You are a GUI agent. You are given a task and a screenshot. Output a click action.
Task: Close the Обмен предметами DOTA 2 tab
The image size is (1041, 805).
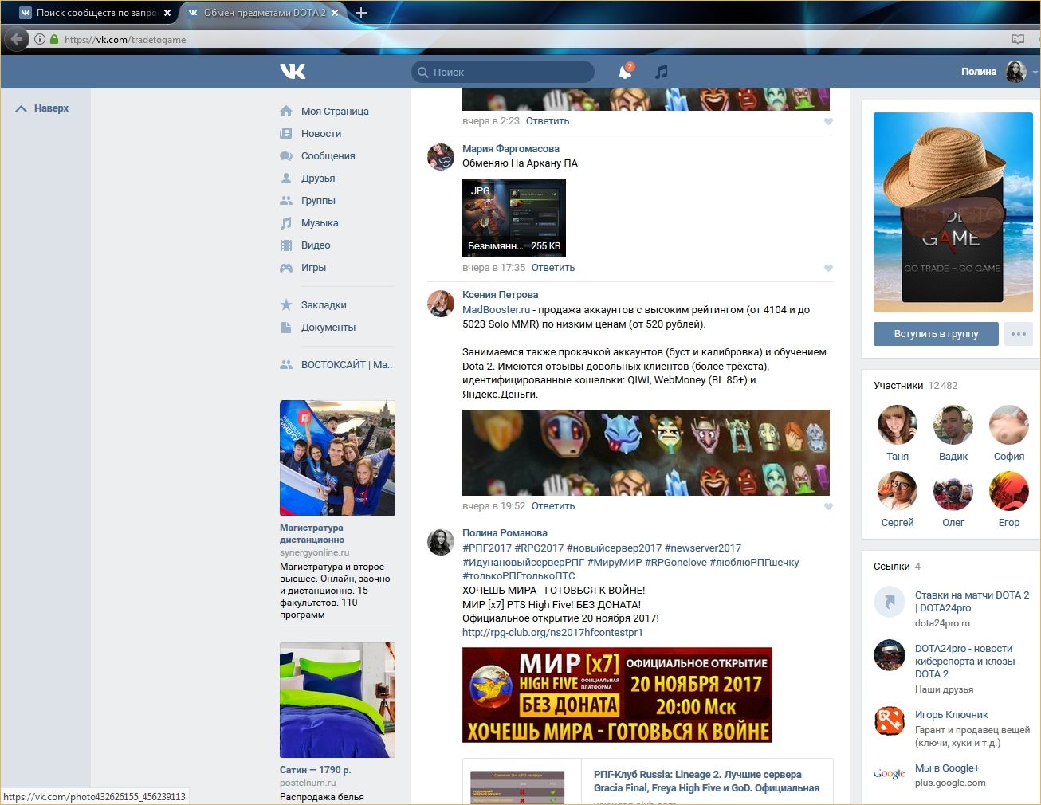coord(334,13)
